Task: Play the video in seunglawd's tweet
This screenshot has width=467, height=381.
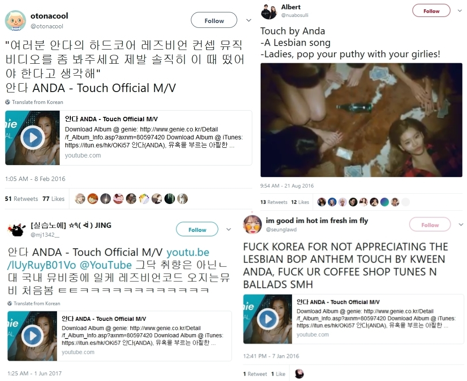Action: point(268,319)
